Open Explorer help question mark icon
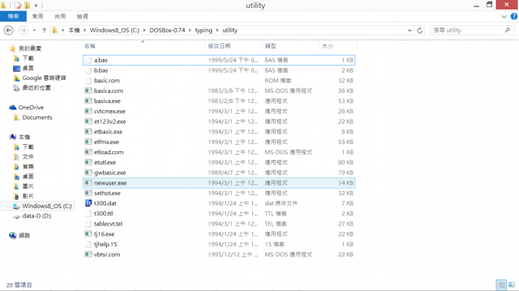519x291 pixels. coord(514,16)
